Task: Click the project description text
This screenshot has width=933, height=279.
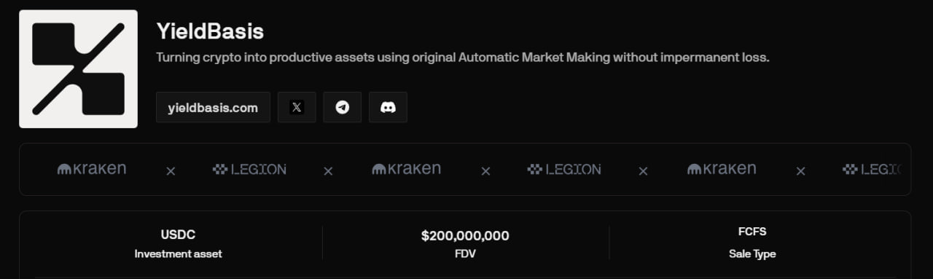Action: [463, 57]
